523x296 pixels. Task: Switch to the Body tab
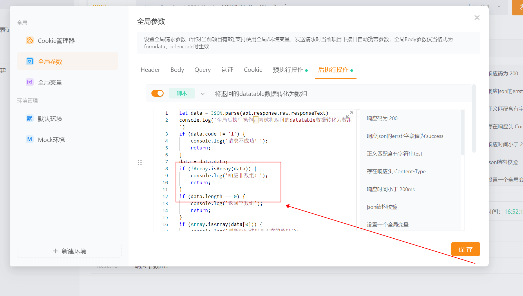[177, 70]
